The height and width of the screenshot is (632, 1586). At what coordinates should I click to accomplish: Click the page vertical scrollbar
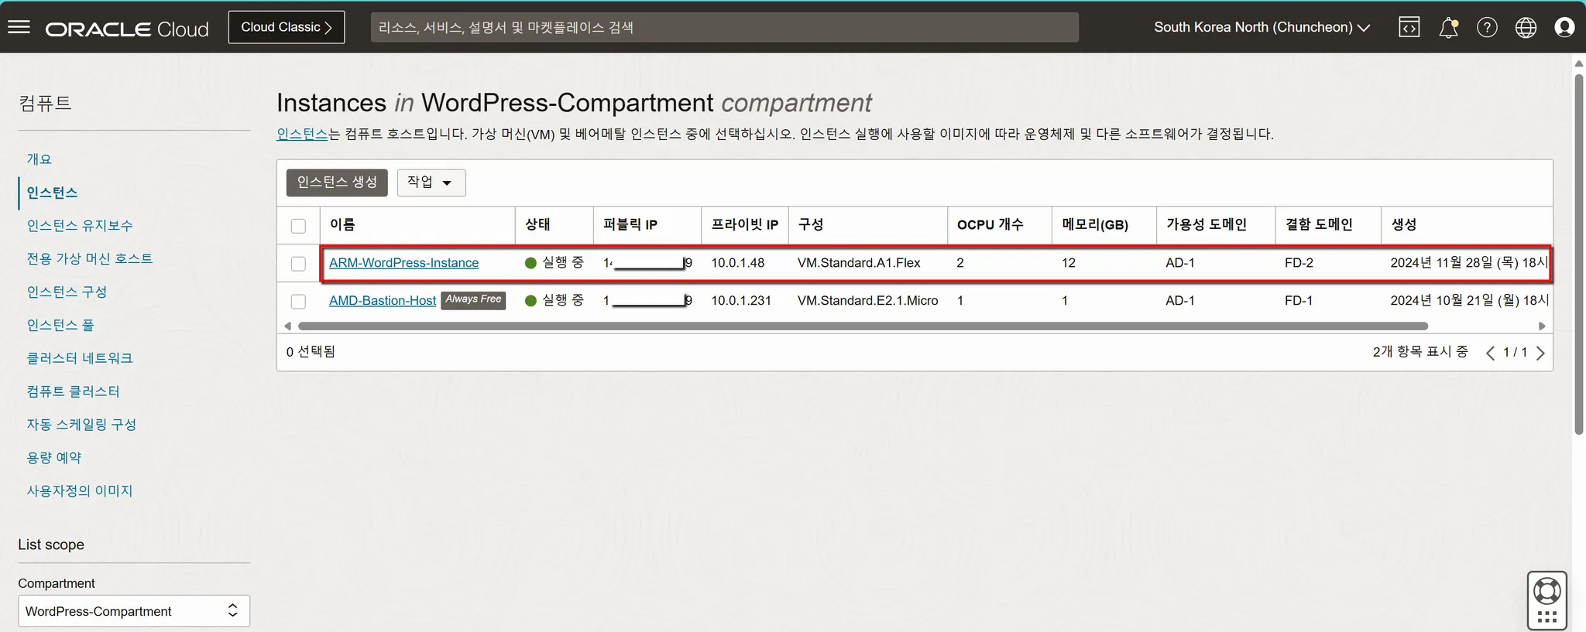click(x=1579, y=254)
